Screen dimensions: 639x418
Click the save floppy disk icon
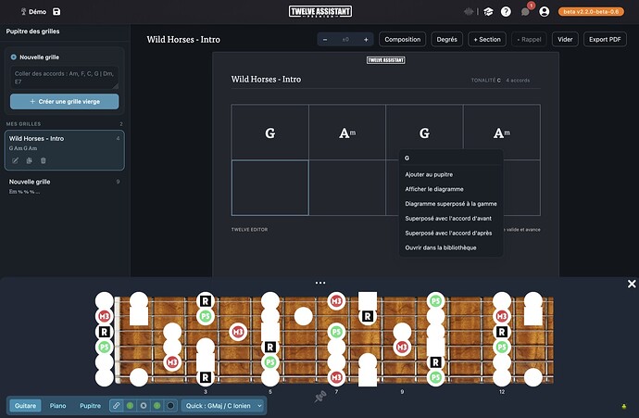56,12
